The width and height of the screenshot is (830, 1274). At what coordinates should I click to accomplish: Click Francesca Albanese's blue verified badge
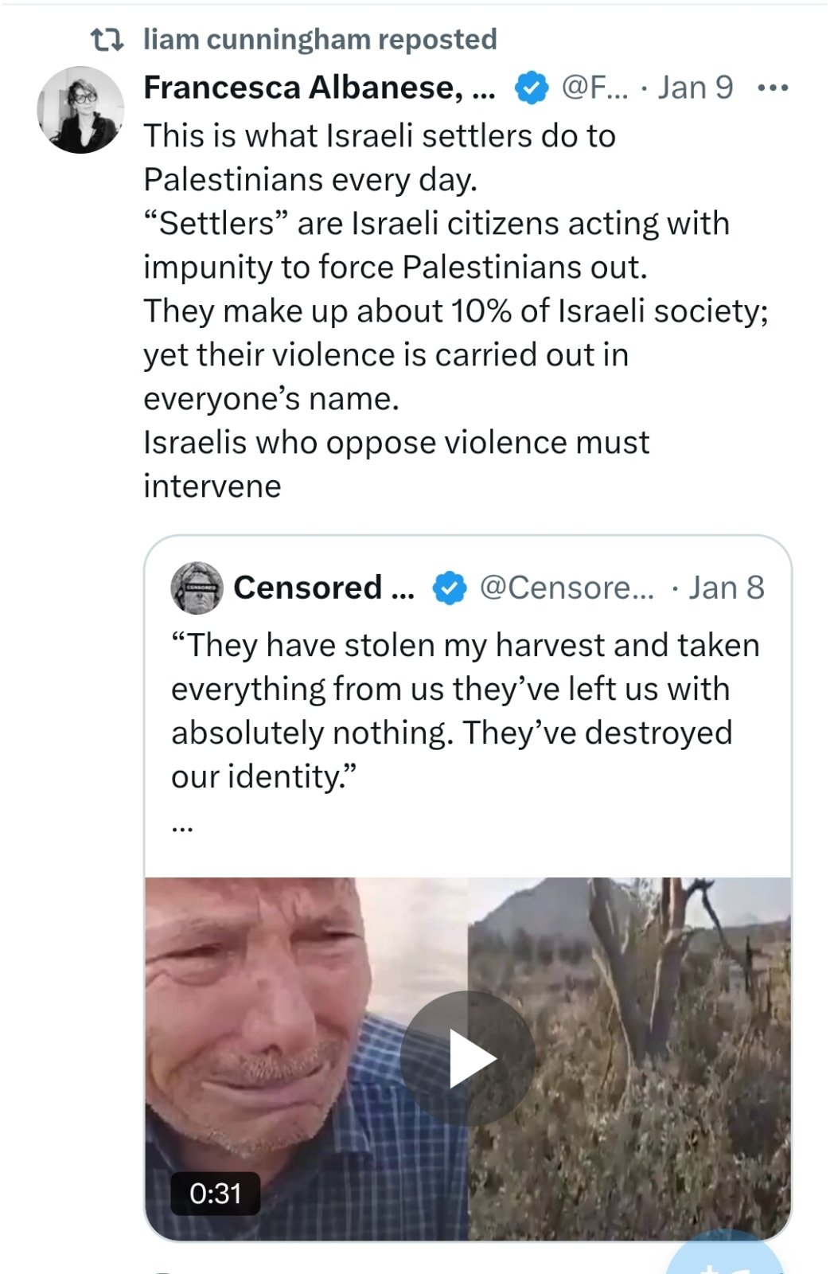(532, 88)
